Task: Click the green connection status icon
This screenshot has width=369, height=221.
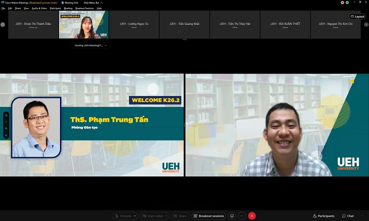Action: (x=347, y=3)
